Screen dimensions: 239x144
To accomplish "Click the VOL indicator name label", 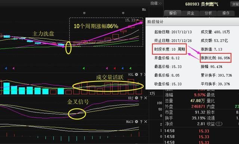I will pyautogui.click(x=131, y=74).
